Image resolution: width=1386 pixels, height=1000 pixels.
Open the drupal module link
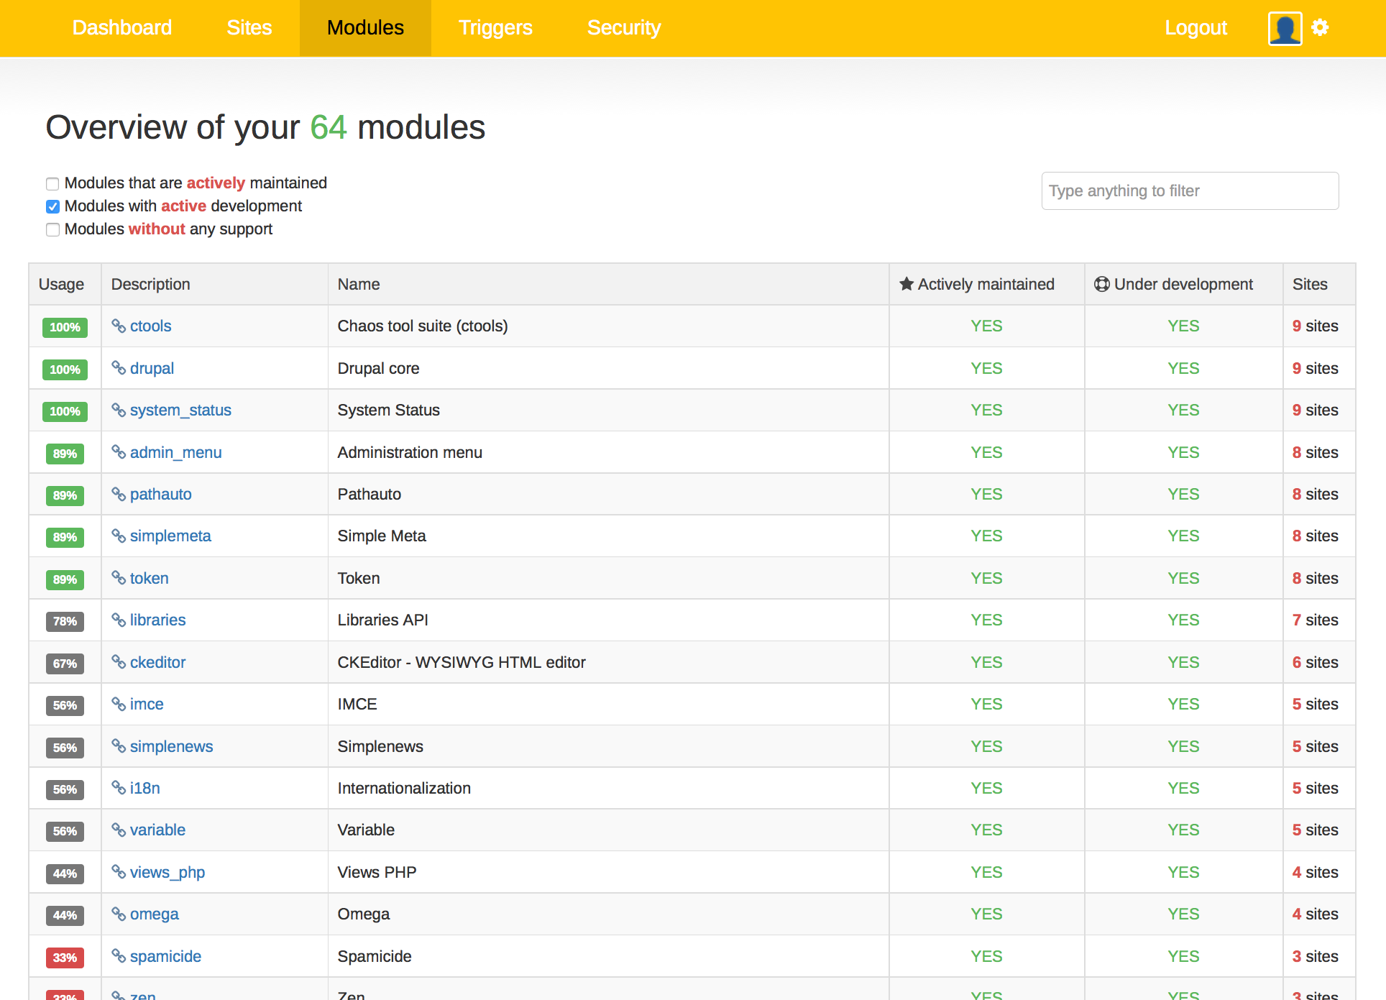click(x=152, y=368)
